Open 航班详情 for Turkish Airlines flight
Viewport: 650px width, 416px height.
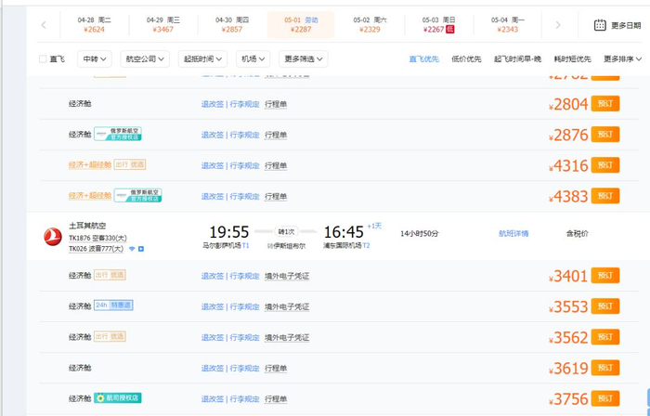(513, 233)
